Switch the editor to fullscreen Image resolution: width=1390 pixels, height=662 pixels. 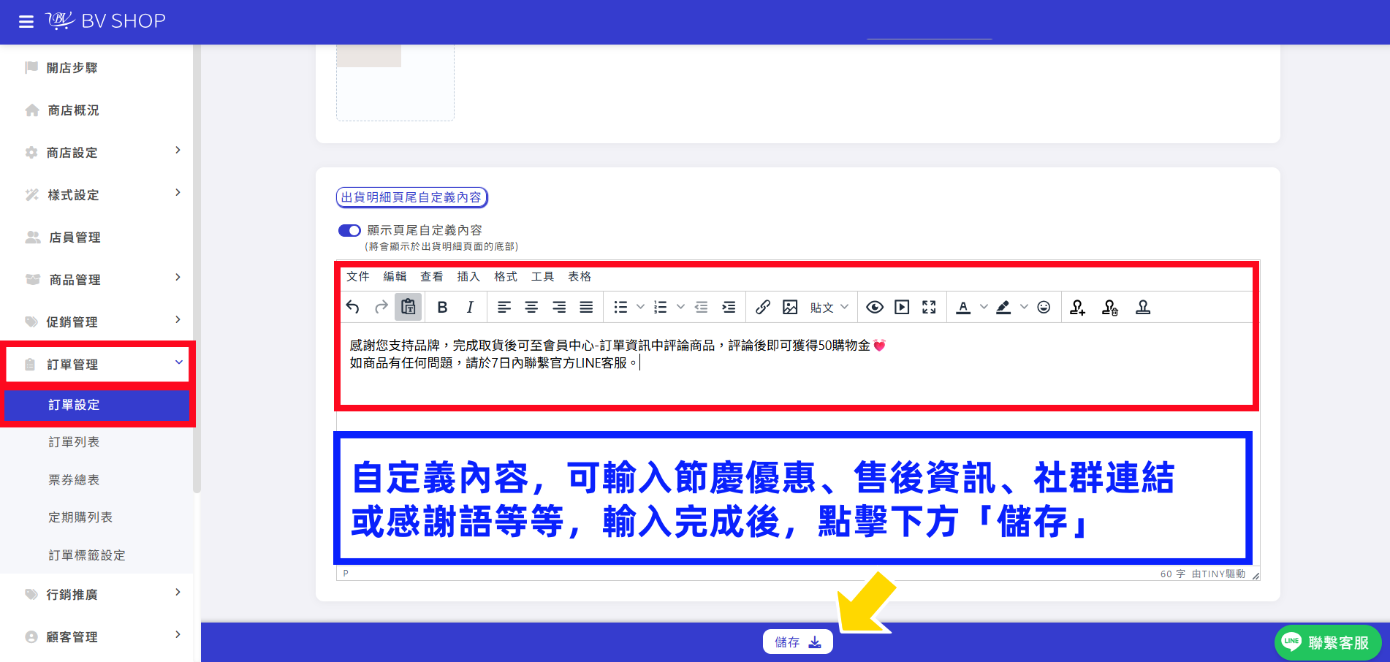929,307
